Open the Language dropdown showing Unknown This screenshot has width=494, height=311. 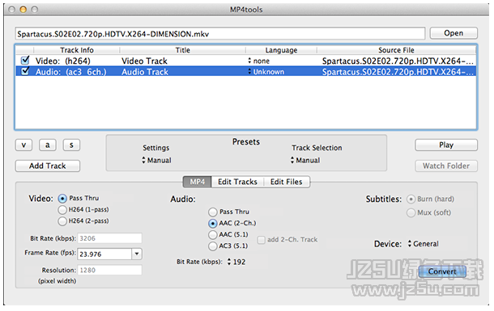pos(266,72)
